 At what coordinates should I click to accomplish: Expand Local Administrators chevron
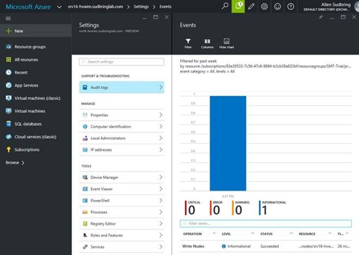point(161,138)
